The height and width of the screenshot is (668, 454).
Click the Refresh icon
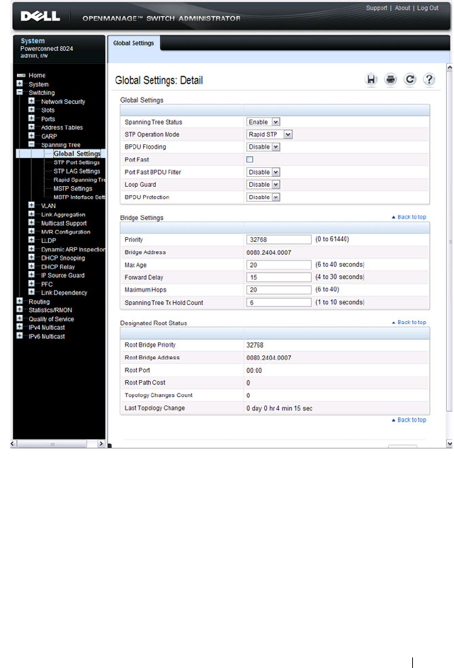[x=410, y=79]
